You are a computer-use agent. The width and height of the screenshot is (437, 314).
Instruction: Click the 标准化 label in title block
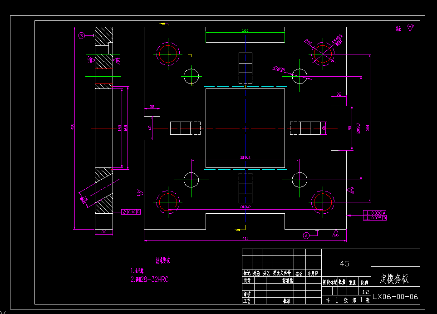[x=288, y=280]
